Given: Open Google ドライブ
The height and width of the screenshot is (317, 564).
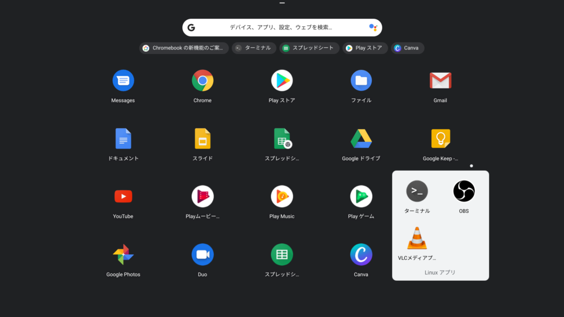Looking at the screenshot, I should [361, 139].
